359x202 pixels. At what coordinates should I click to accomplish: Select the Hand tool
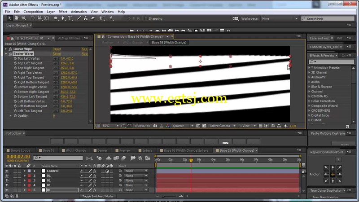(x=17, y=18)
